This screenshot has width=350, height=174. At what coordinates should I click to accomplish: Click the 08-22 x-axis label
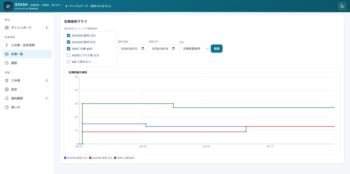coord(79,147)
